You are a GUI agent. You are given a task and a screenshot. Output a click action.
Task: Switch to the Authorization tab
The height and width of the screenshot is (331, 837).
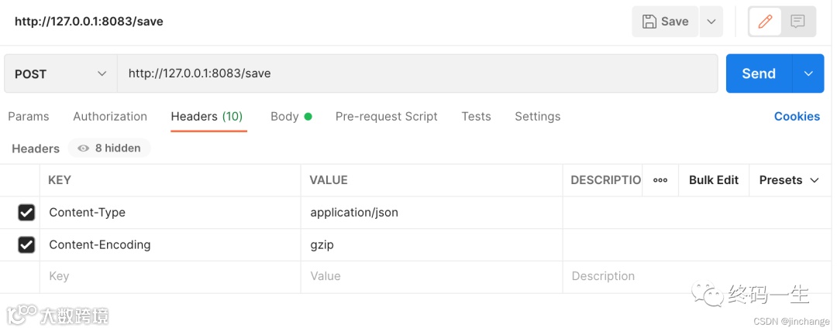[x=110, y=116]
